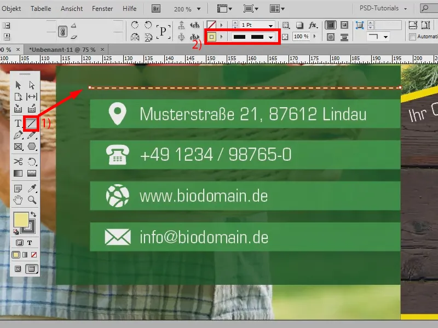438x328 pixels.
Task: Select the Free Transform tool
Action: click(32, 162)
